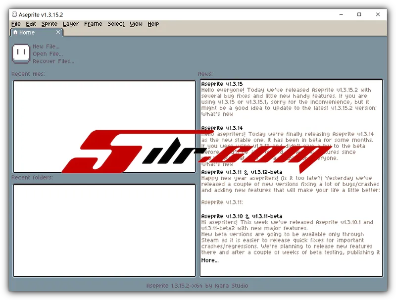This screenshot has height=300, width=396.
Task: Click inside the Recent folders list
Action: (x=104, y=230)
